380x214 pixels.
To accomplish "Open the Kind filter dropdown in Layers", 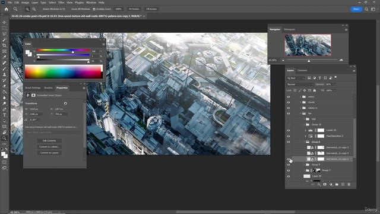I will (296, 78).
